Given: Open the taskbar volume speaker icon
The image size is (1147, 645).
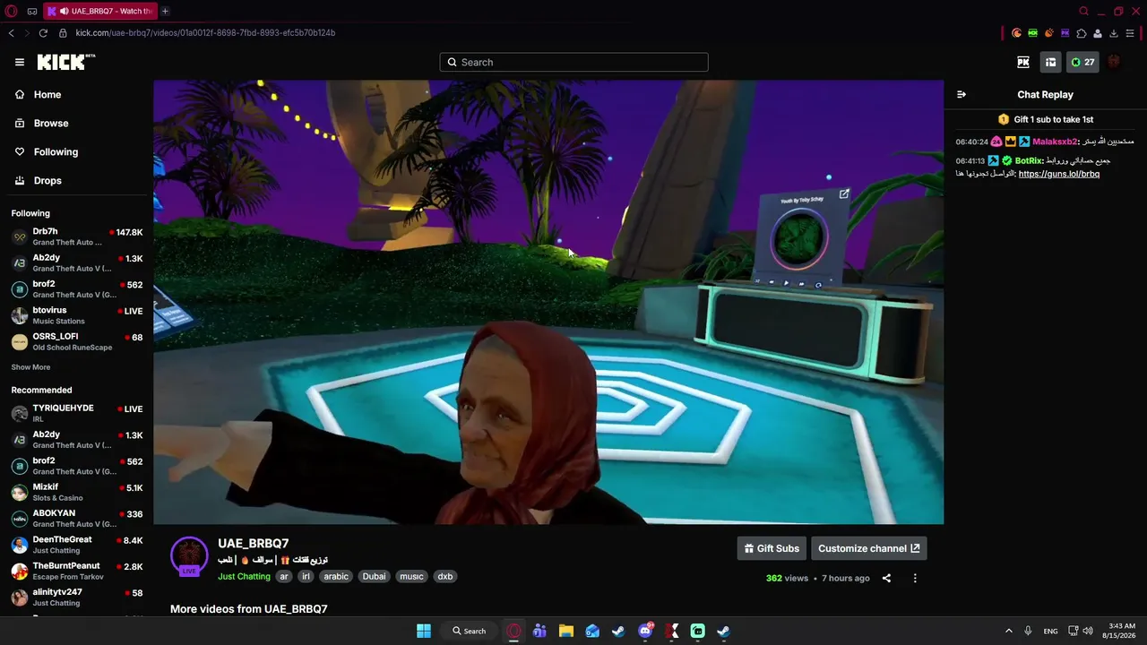Looking at the screenshot, I should (1088, 631).
